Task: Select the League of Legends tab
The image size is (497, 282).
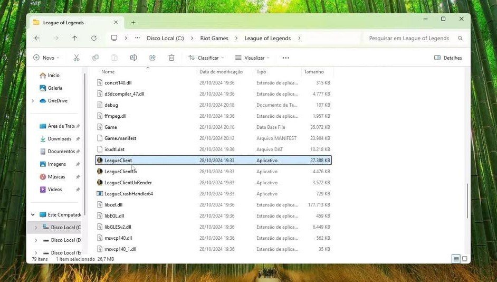Action: [x=75, y=23]
